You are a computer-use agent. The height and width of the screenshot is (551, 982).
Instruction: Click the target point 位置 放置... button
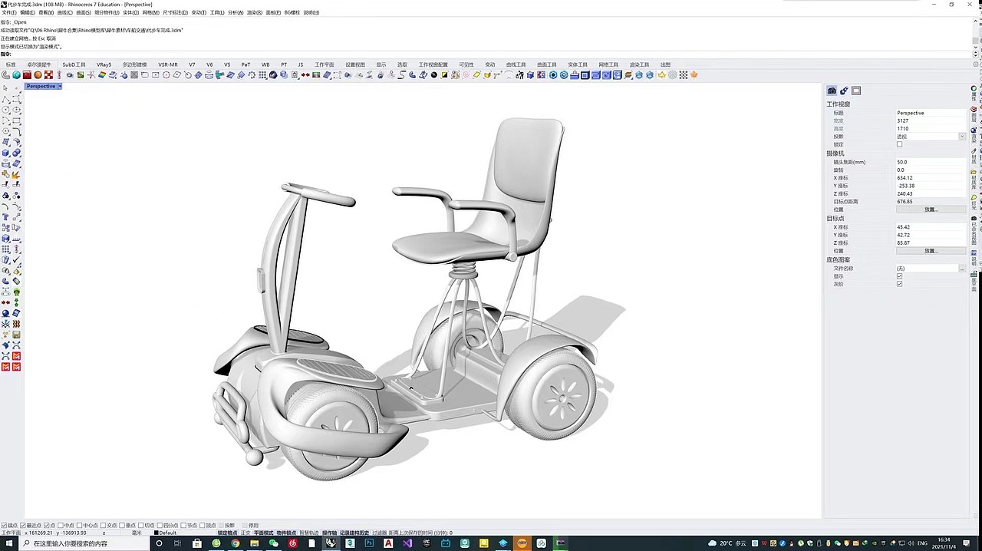pyautogui.click(x=931, y=251)
